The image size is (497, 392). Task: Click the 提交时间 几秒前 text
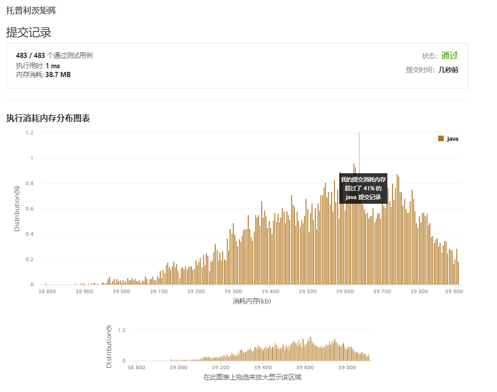tap(432, 70)
